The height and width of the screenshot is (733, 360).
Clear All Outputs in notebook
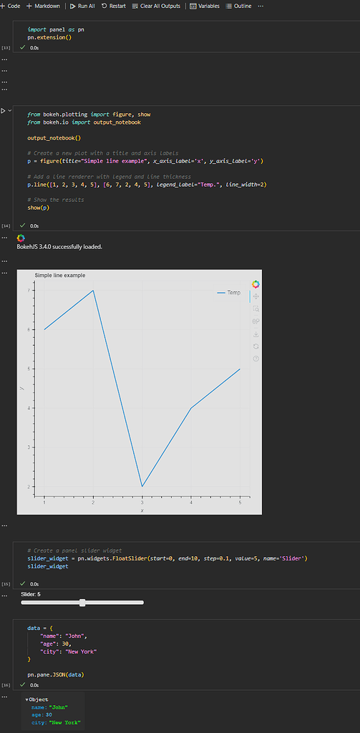pos(156,6)
